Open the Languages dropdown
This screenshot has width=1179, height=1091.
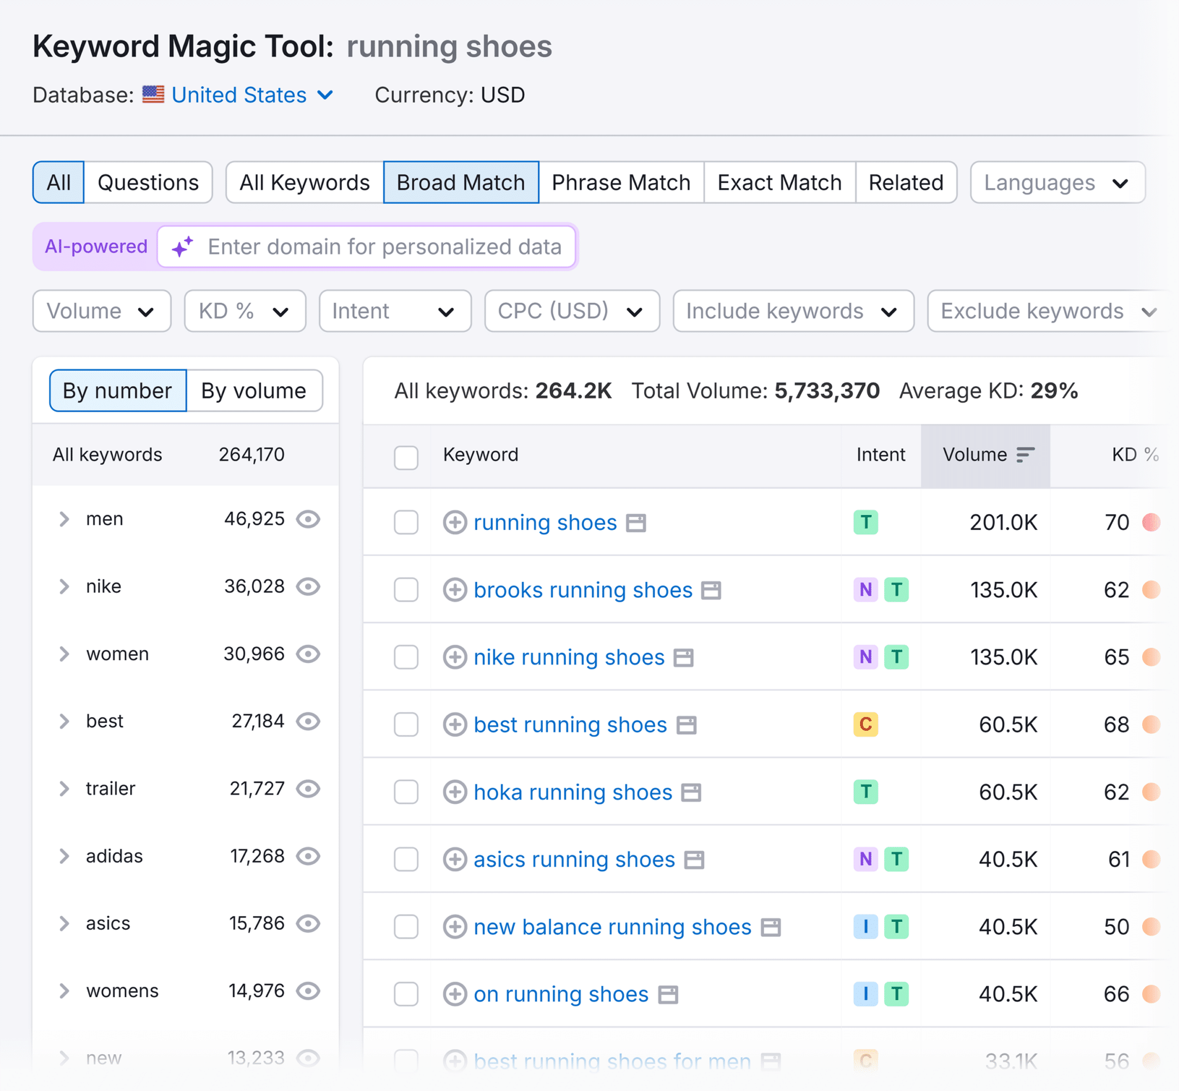pyautogui.click(x=1058, y=182)
